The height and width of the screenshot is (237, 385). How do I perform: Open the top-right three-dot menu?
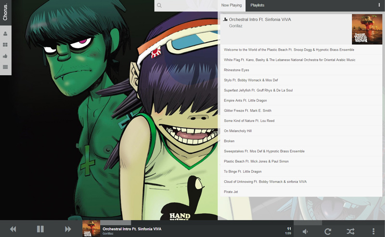379,5
